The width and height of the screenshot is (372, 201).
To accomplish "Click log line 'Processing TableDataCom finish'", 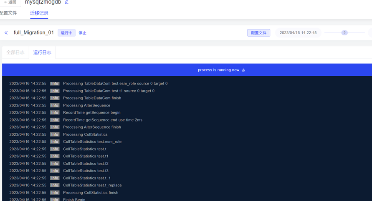I will point(92,98).
